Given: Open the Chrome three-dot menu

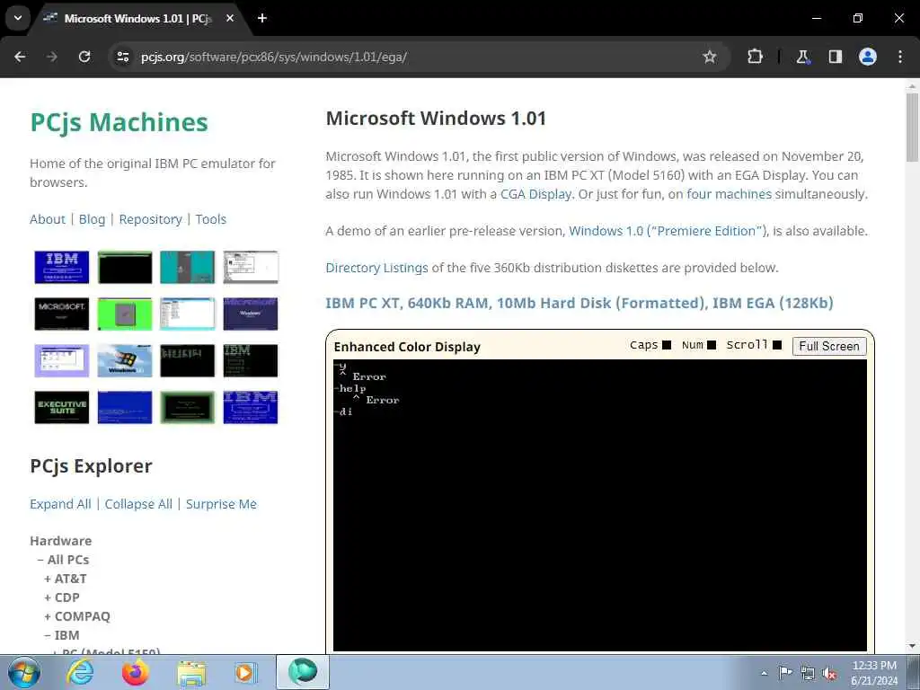Looking at the screenshot, I should tap(900, 57).
